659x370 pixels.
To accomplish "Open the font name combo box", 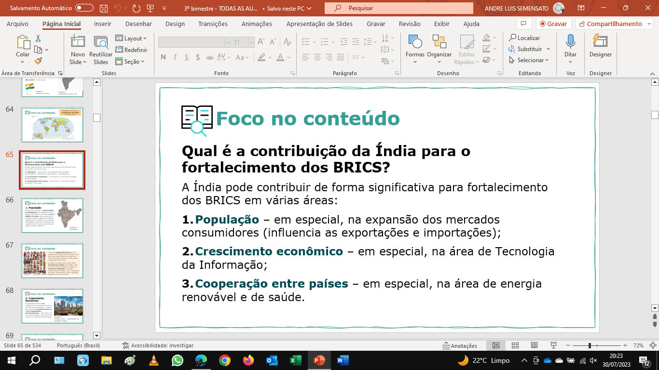I will (x=194, y=42).
